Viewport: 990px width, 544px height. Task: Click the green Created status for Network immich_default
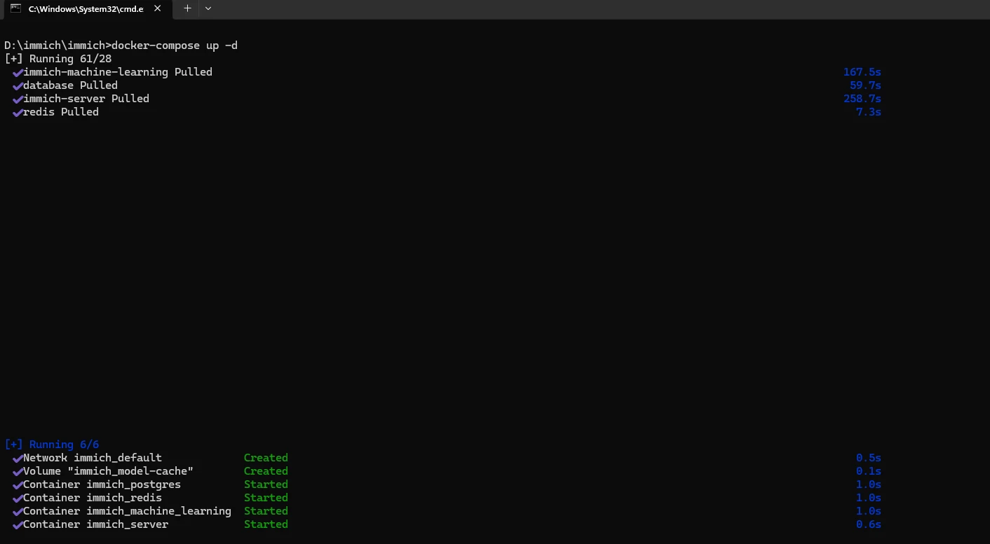(266, 458)
